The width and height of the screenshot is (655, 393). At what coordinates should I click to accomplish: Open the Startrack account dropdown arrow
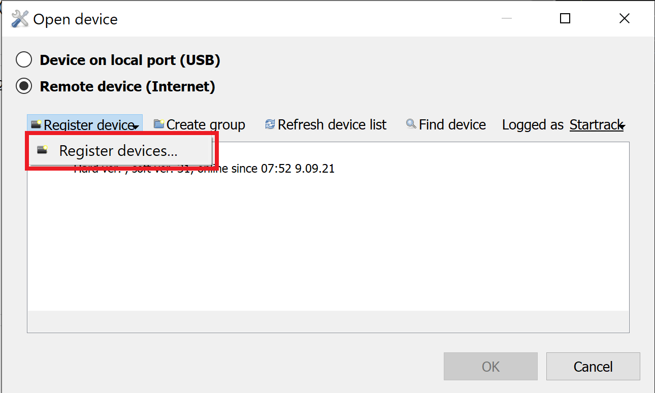click(621, 126)
